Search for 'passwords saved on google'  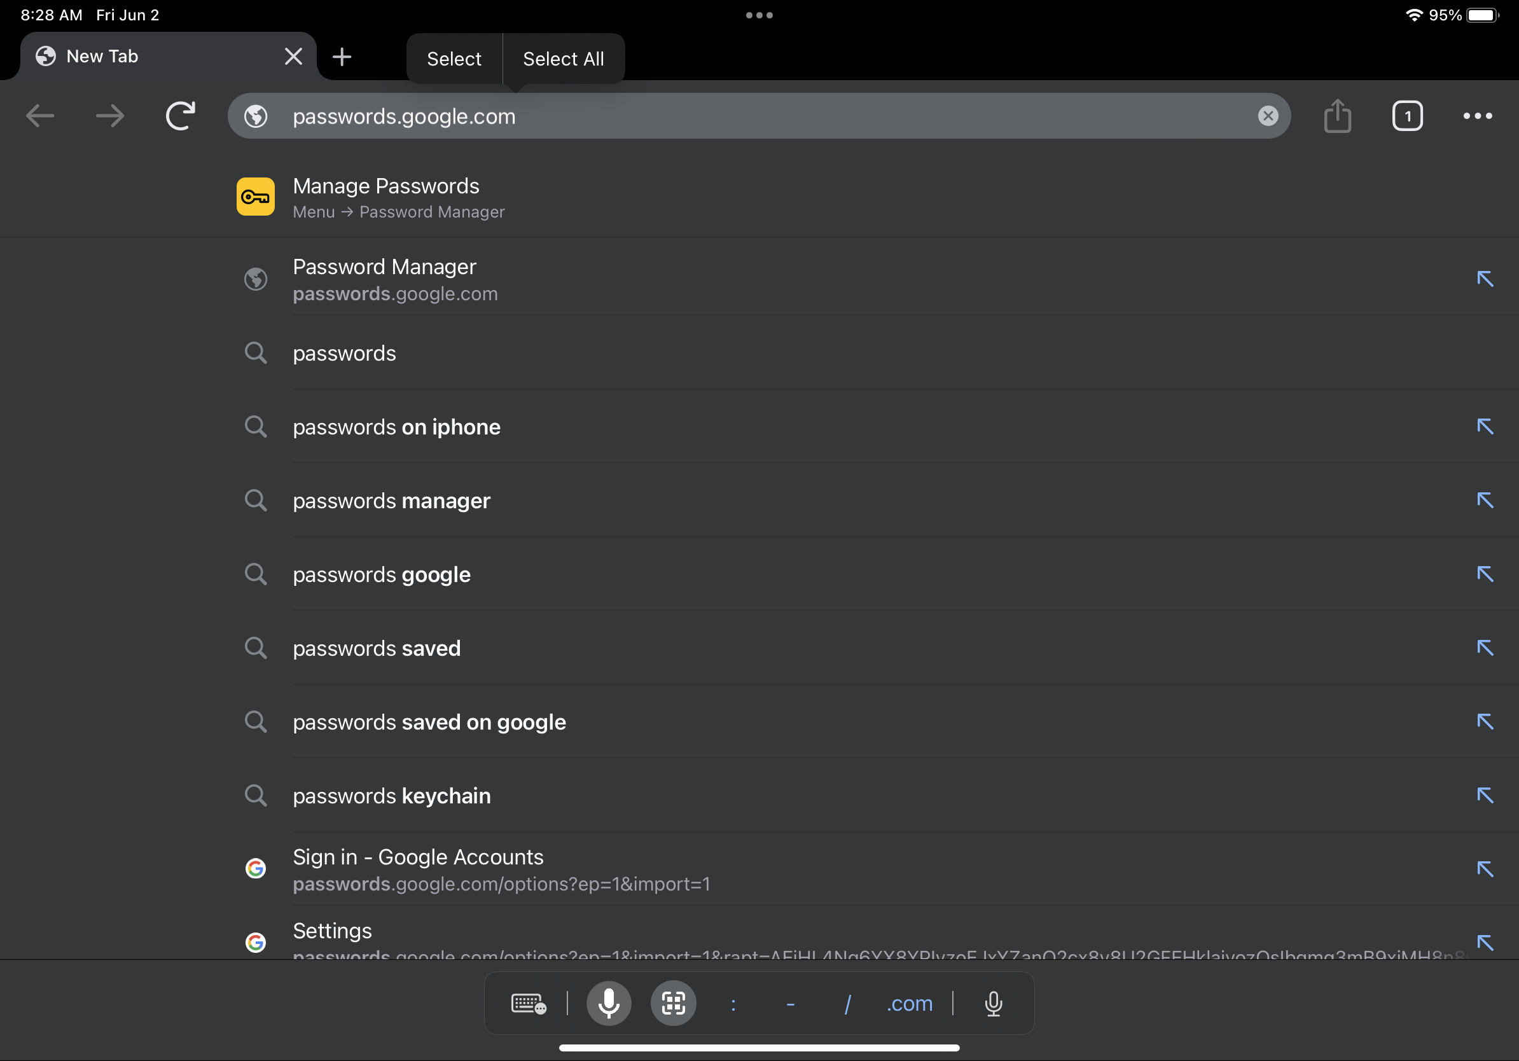[x=759, y=722]
